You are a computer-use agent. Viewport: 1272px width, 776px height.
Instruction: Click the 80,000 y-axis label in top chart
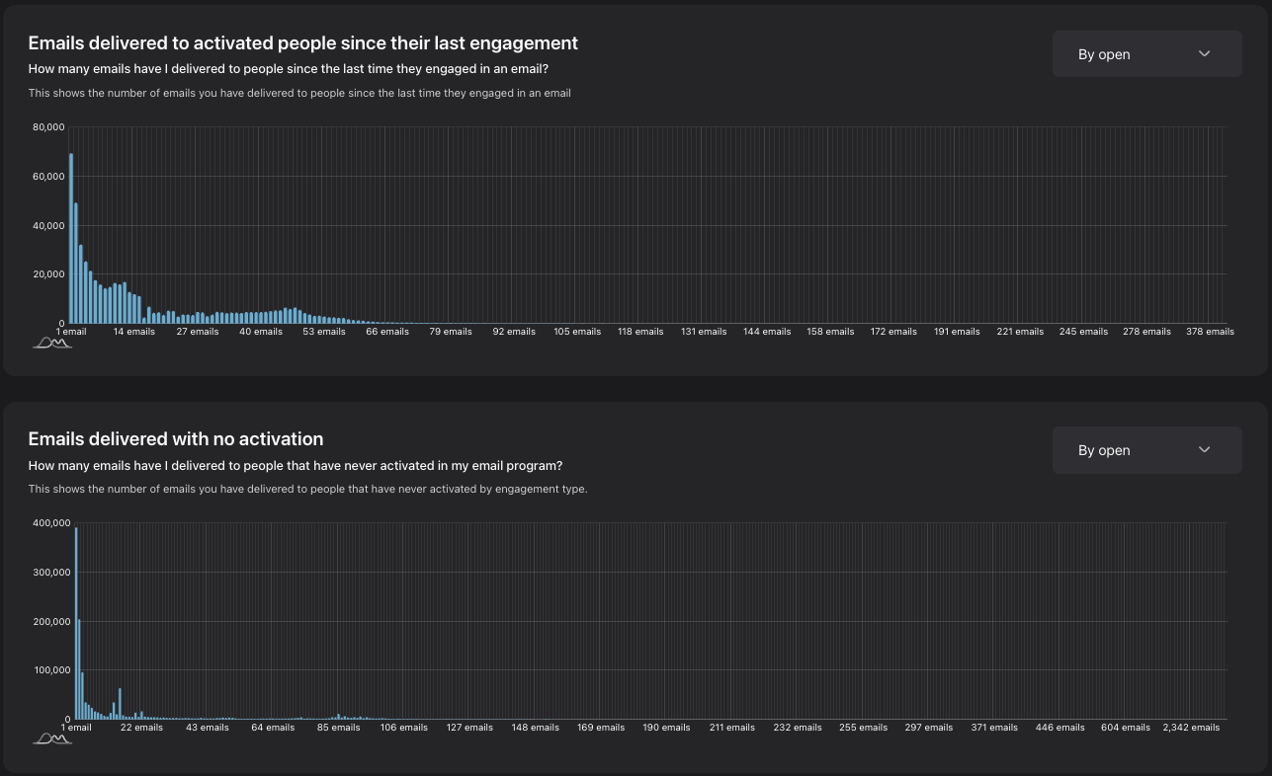click(x=48, y=127)
